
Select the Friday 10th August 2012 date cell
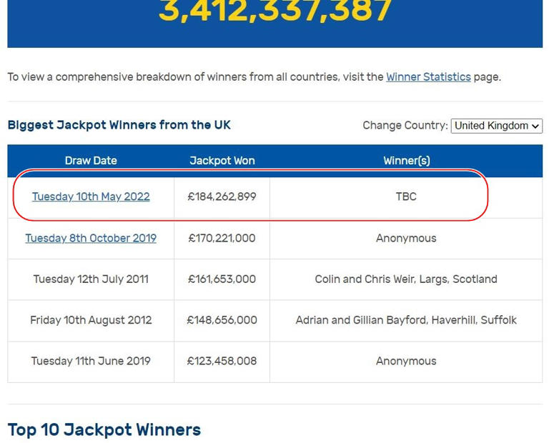[91, 320]
